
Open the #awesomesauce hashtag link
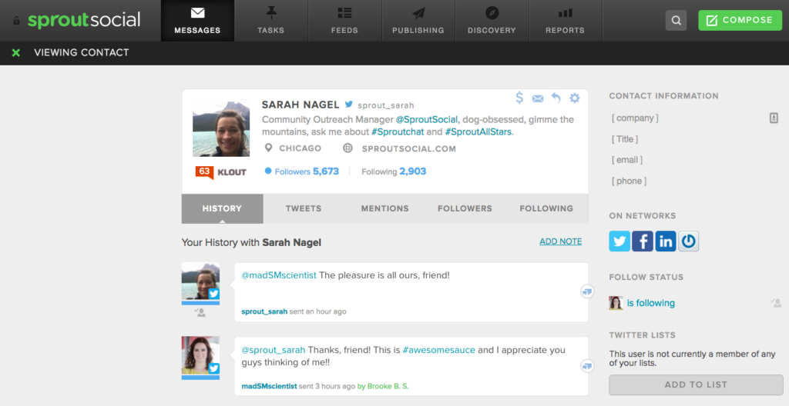tap(438, 350)
